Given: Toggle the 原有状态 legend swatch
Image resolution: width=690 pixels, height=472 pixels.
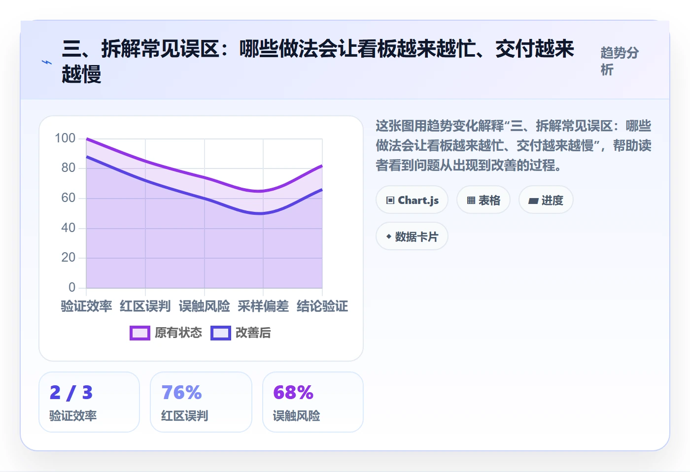Looking at the screenshot, I should (140, 333).
